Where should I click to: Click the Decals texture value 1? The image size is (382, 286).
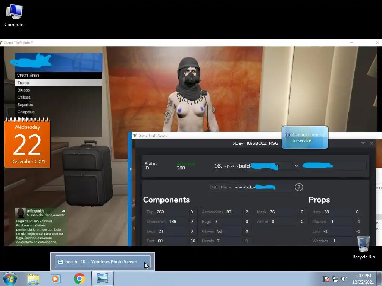(247, 241)
